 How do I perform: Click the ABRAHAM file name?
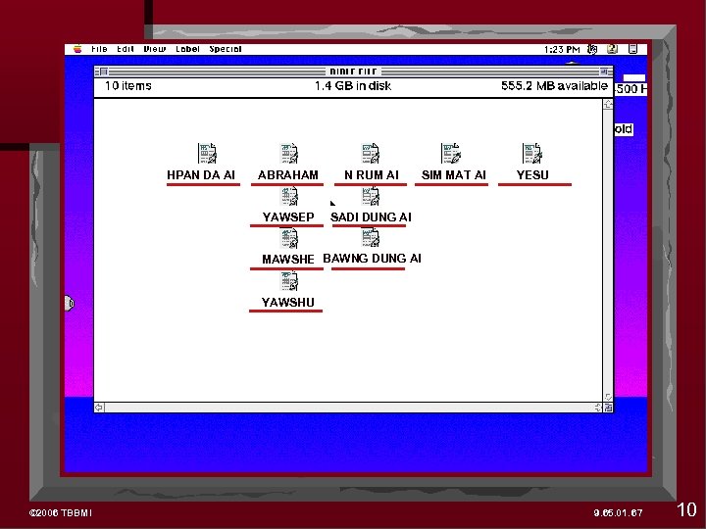tap(287, 175)
